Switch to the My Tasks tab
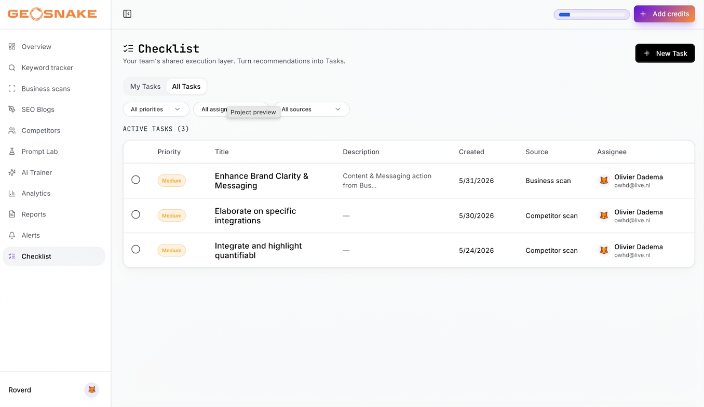 tap(145, 87)
